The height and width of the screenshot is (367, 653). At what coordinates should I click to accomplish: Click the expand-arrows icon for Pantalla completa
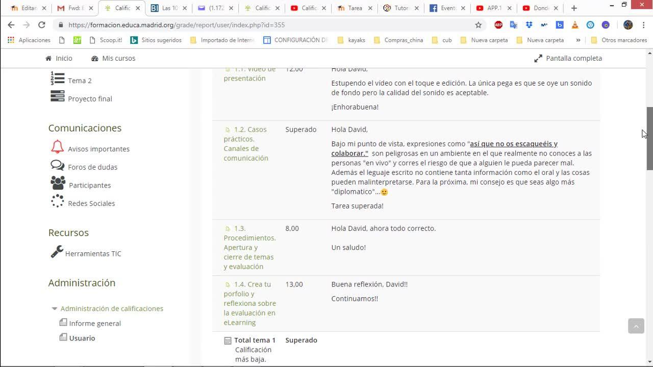[538, 59]
